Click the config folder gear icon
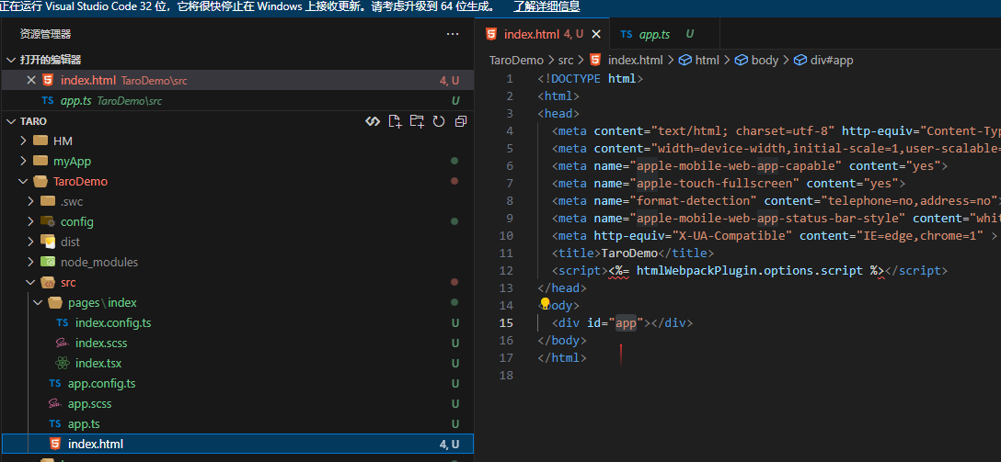 [48, 221]
